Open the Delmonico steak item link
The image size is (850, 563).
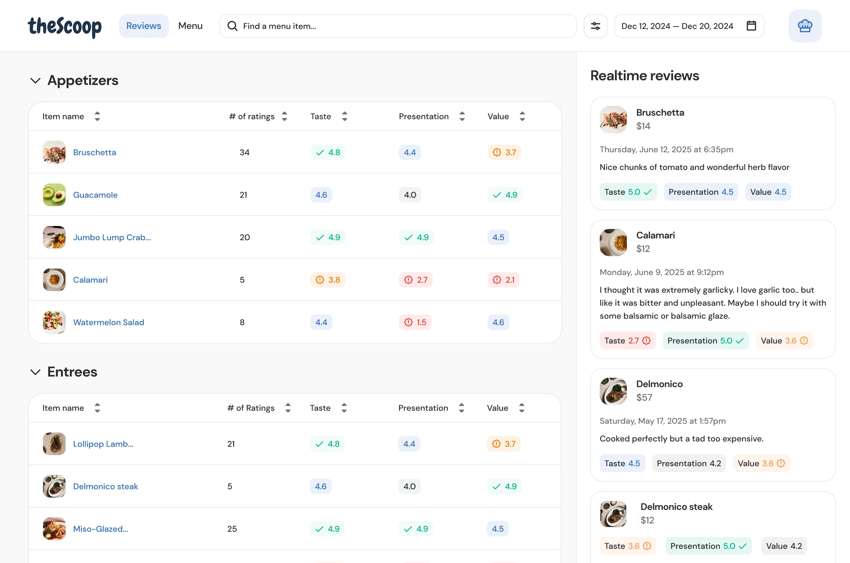click(x=105, y=486)
